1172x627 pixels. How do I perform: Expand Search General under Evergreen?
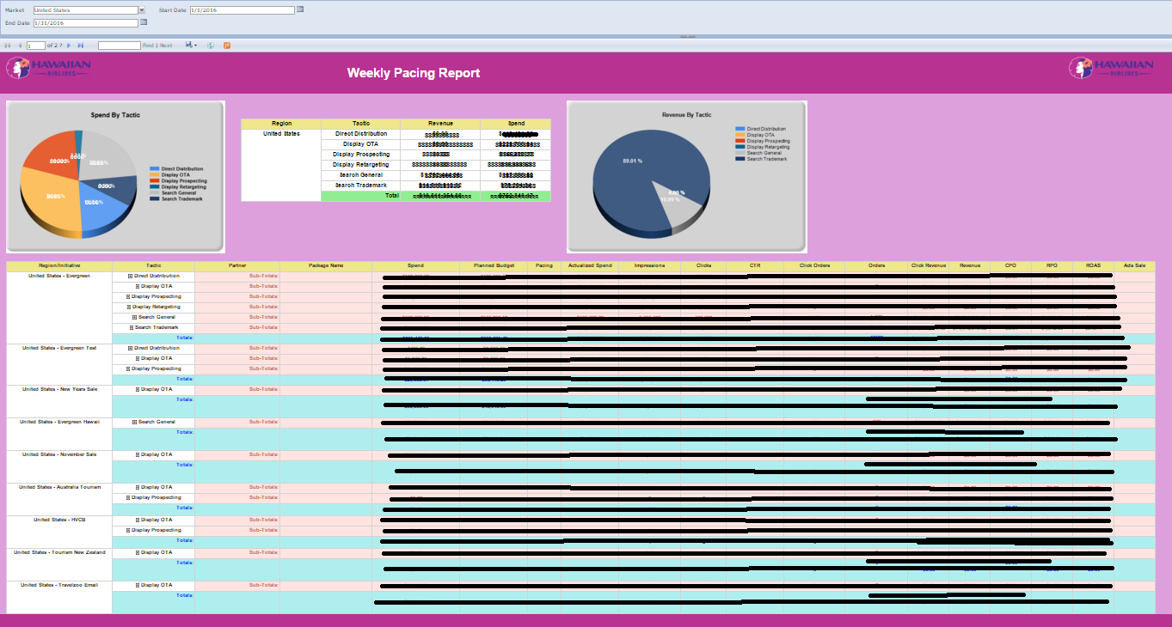tap(134, 318)
